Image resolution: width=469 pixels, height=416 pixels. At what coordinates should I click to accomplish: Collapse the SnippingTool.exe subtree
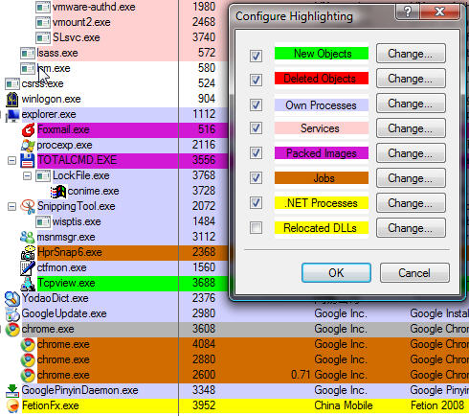(11, 206)
